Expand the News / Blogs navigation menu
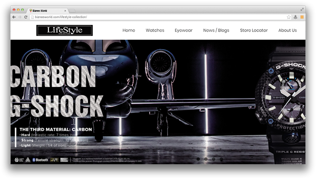The image size is (316, 179). [216, 30]
